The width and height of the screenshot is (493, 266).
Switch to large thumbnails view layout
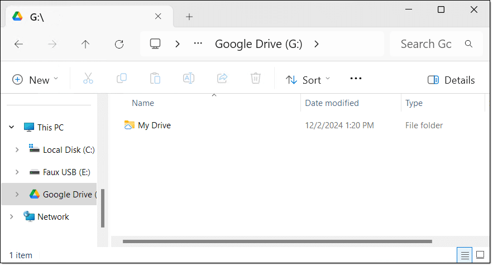[x=480, y=255]
